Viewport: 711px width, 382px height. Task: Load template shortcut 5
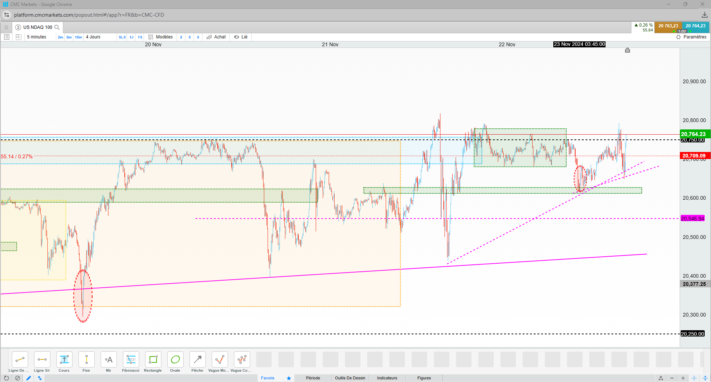pos(190,37)
